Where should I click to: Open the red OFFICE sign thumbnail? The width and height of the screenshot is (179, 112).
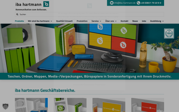coord(148,105)
